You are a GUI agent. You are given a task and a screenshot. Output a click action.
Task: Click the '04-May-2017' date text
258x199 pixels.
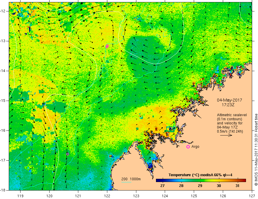230,100
